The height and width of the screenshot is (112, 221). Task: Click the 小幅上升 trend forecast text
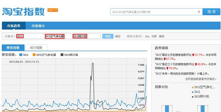(x=202, y=73)
